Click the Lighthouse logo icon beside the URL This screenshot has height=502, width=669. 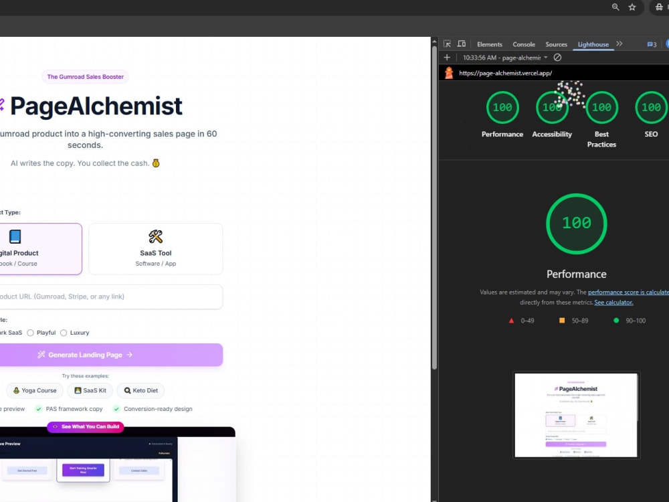tap(448, 73)
